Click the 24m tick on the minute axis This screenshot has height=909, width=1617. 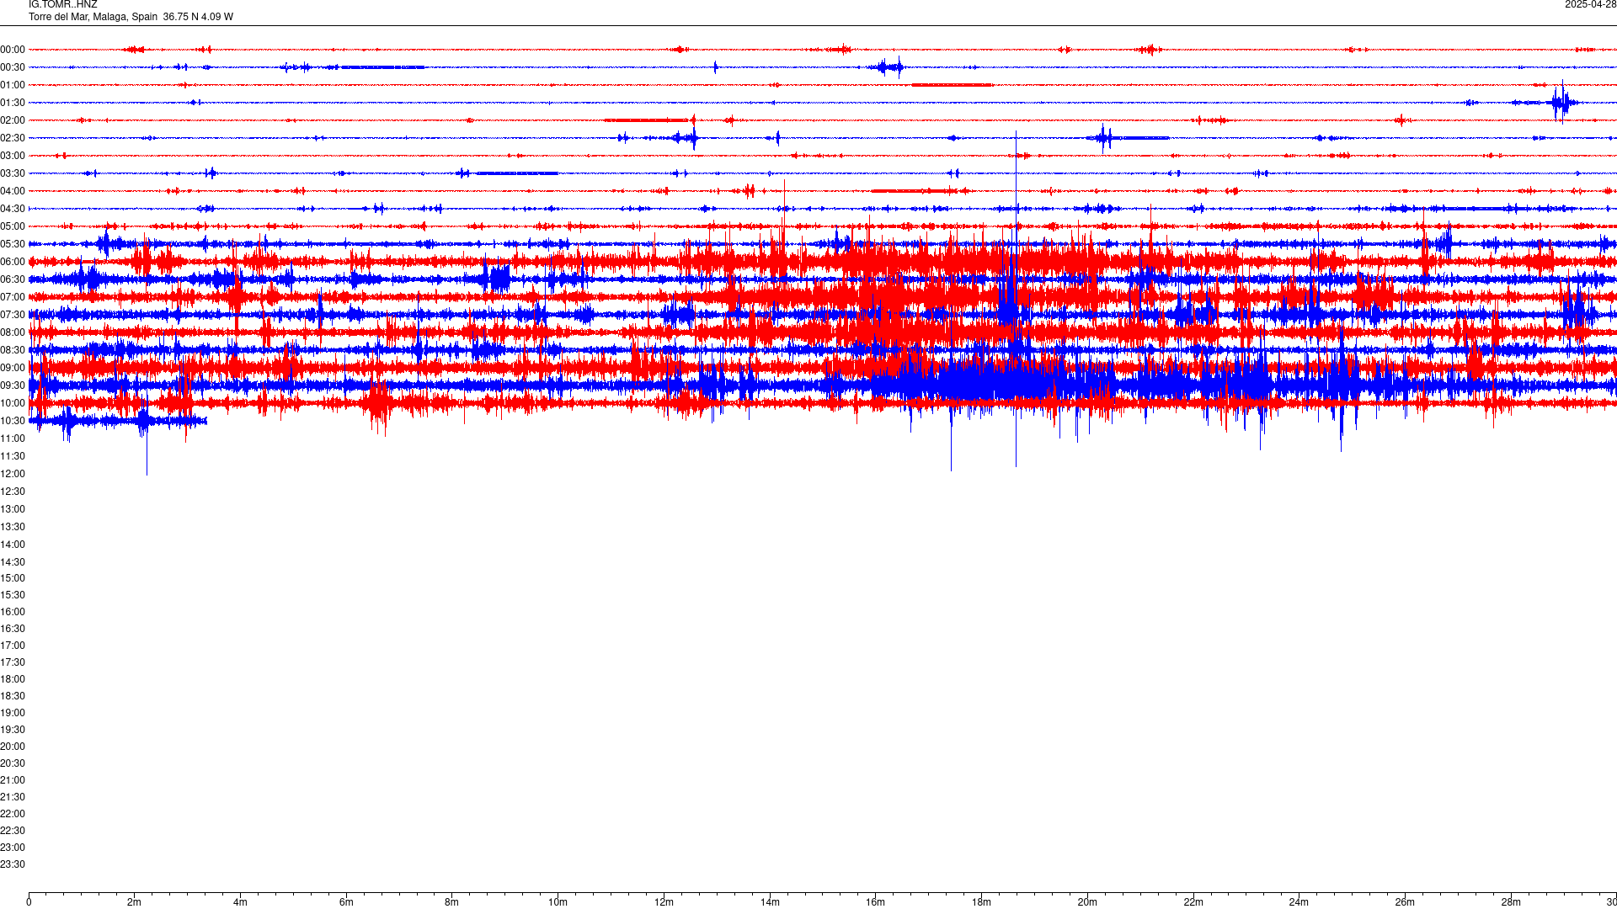[x=1299, y=902]
